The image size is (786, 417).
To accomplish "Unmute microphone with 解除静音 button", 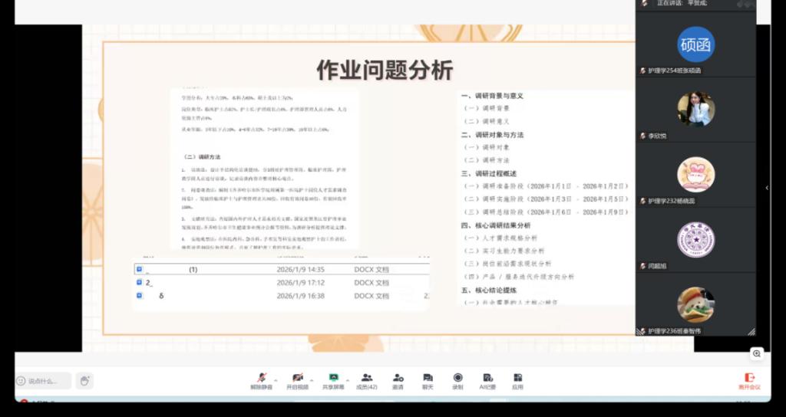I will tap(261, 379).
